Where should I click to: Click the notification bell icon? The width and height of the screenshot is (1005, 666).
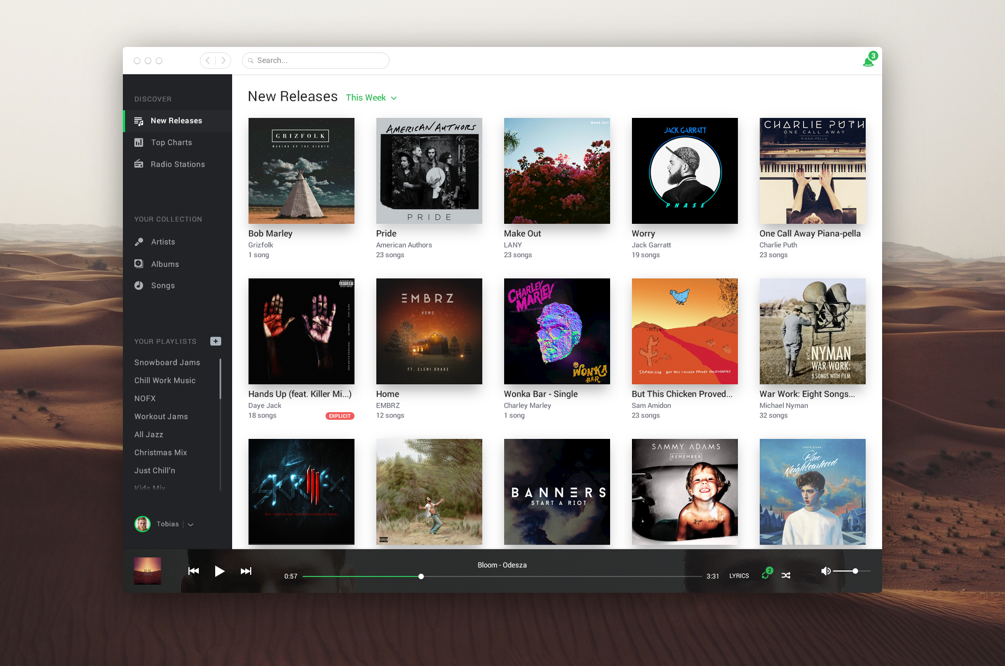click(x=868, y=61)
